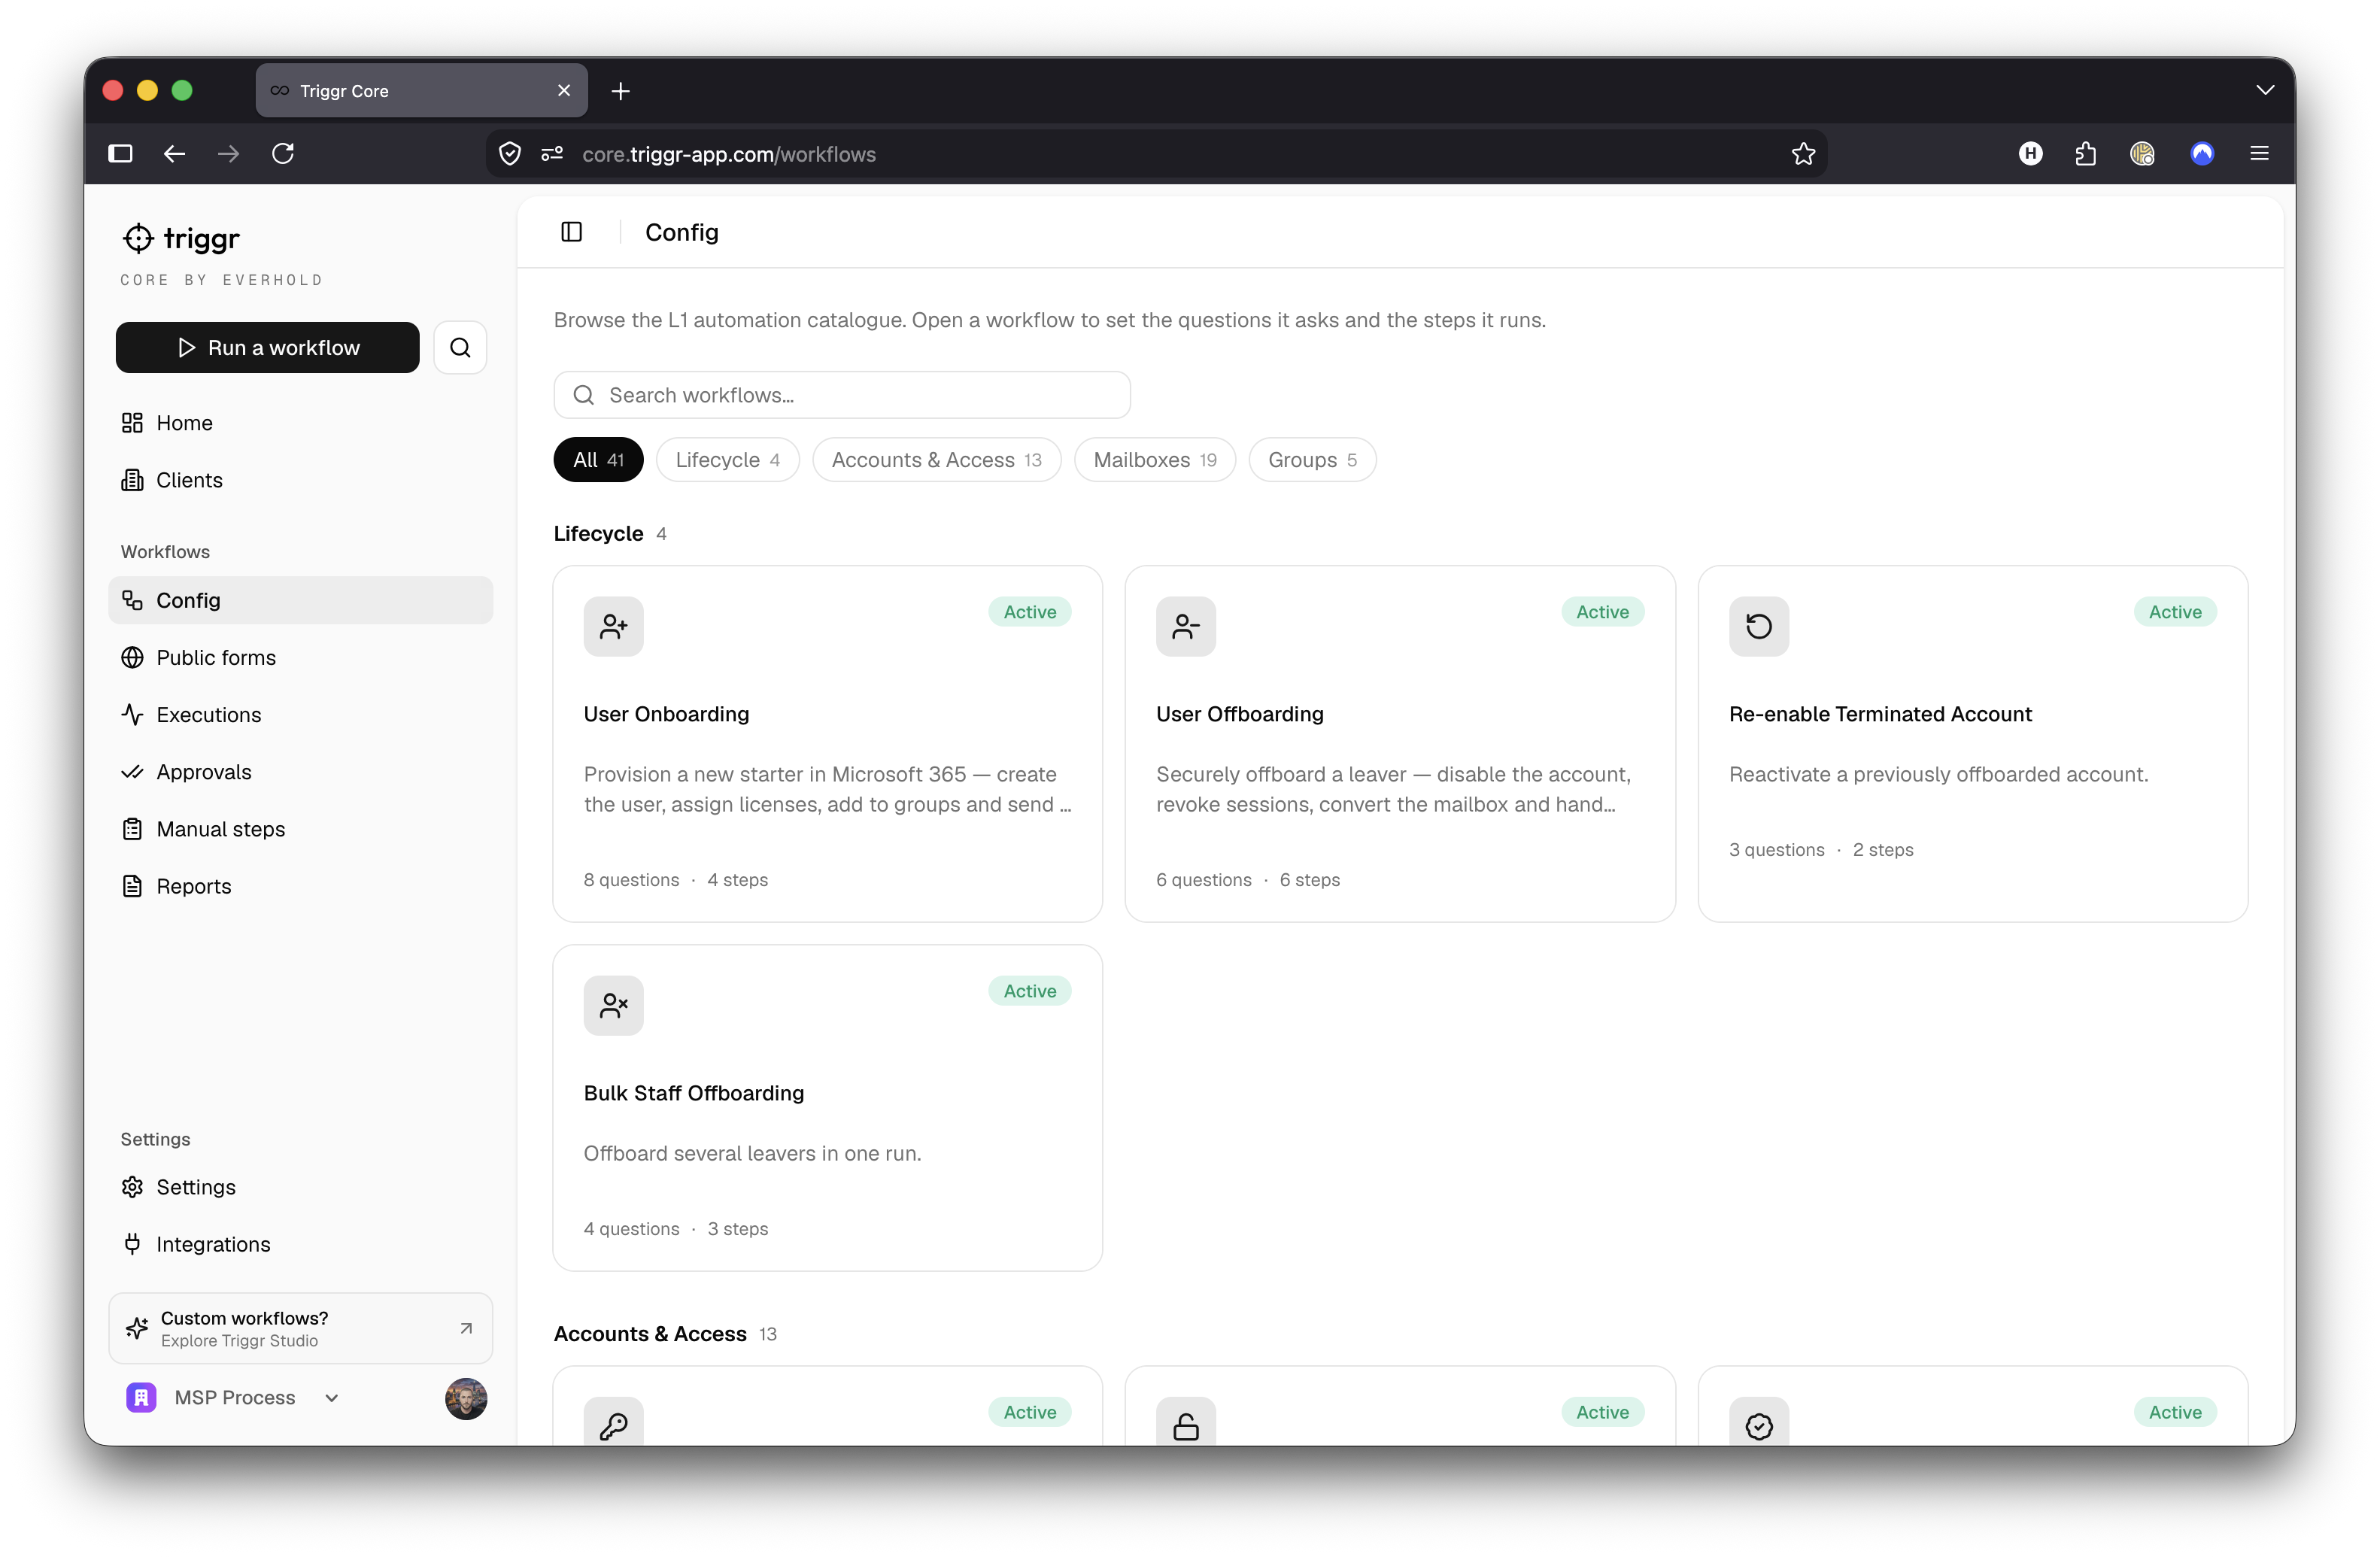Select the All 41 filter tab
This screenshot has height=1557, width=2380.
598,460
